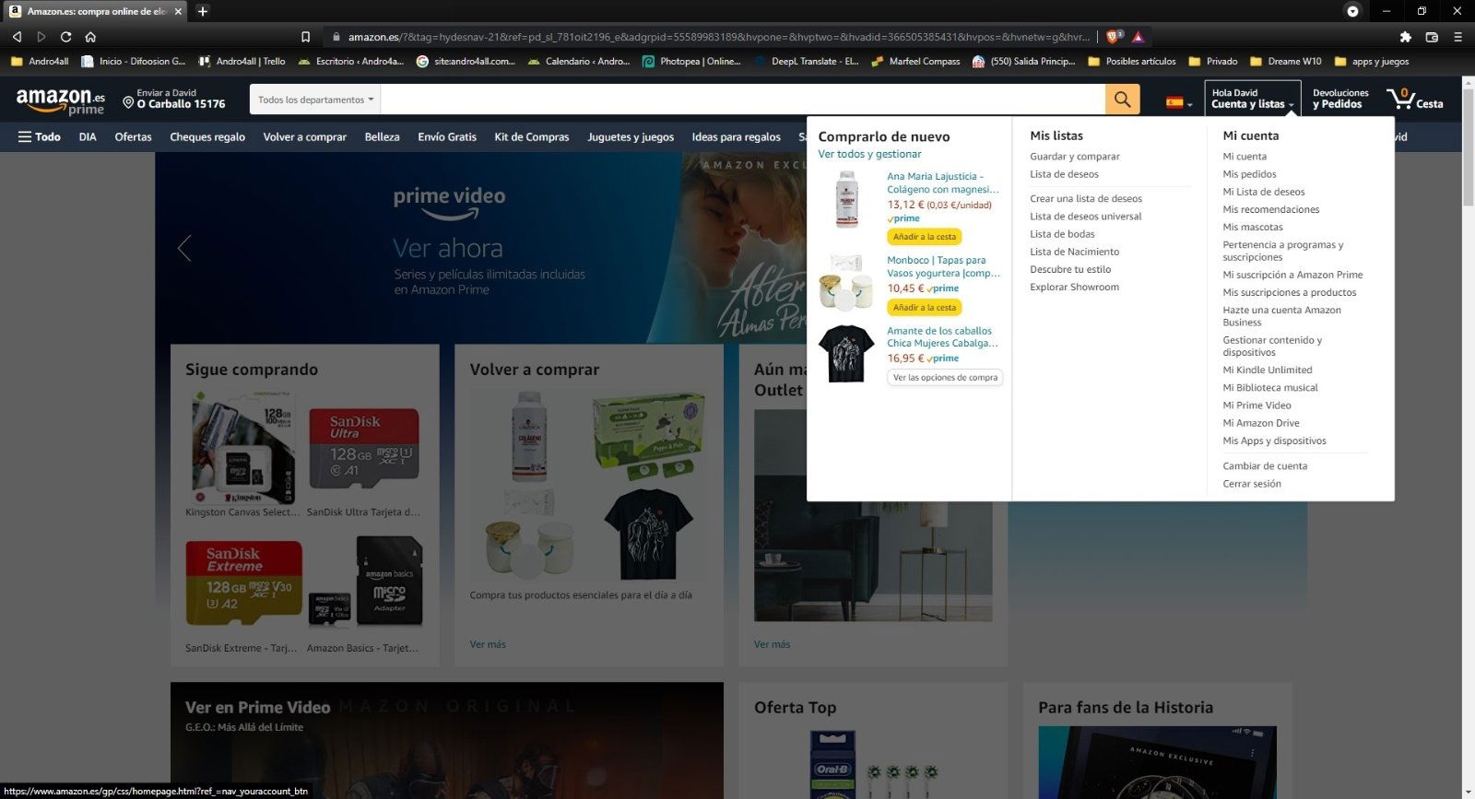Click the page vertical scrollbar
This screenshot has height=799, width=1475.
point(1468,147)
